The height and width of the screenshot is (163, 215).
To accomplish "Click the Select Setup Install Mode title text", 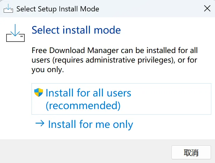I will (58, 9).
